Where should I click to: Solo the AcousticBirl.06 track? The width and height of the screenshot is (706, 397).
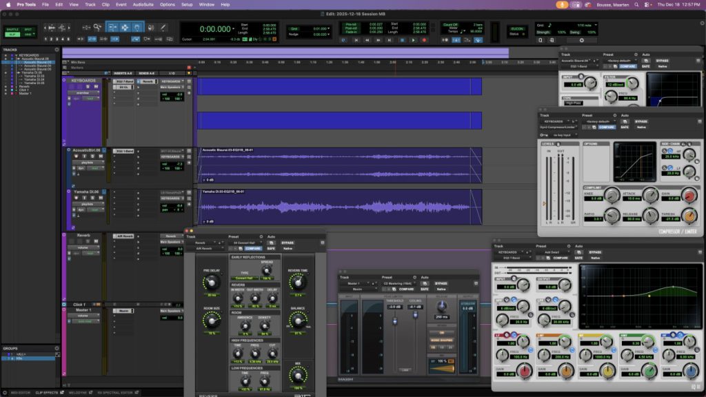coord(92,156)
